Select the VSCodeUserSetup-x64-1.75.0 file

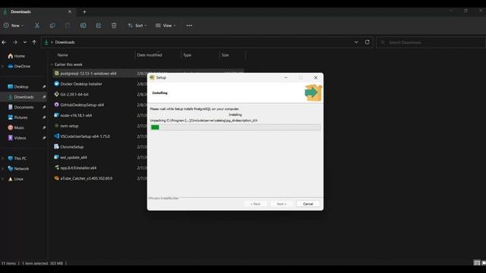tap(85, 136)
